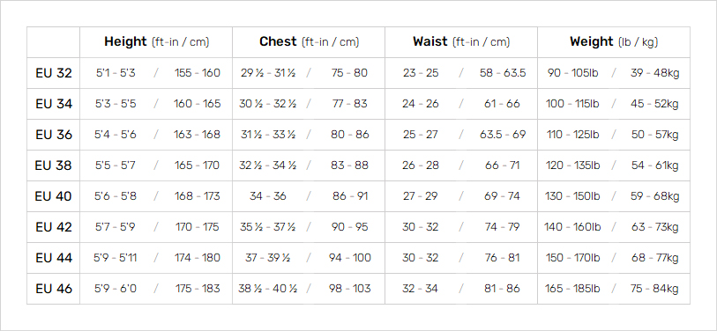The height and width of the screenshot is (331, 717).
Task: Click the 5'9 - 6'0 height value
Action: (116, 289)
